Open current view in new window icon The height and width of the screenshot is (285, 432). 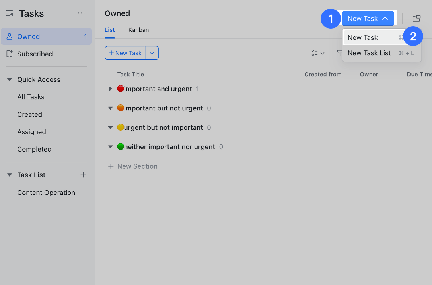point(416,18)
